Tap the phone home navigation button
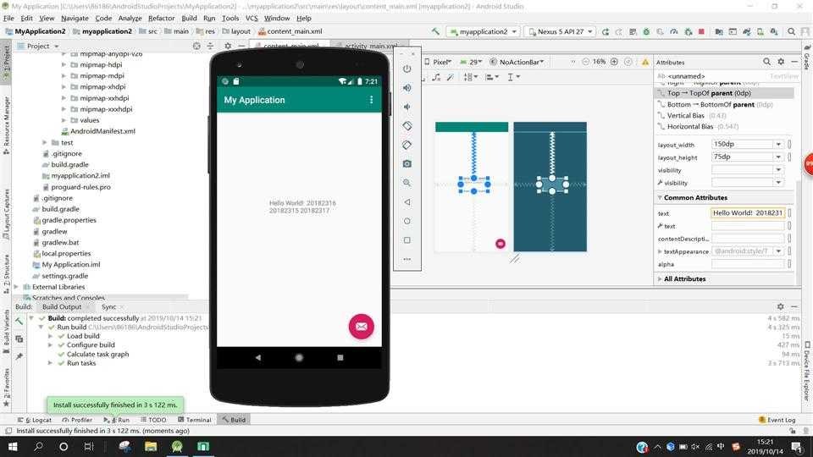813x457 pixels. [299, 357]
